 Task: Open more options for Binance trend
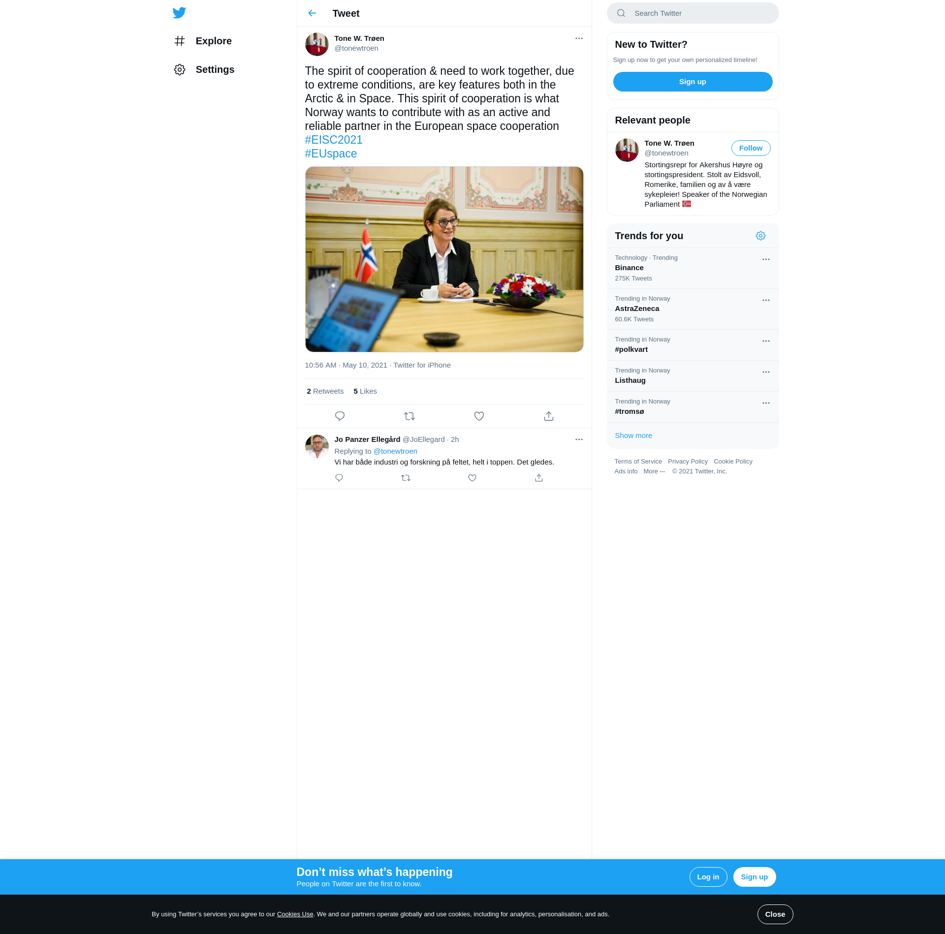(766, 259)
